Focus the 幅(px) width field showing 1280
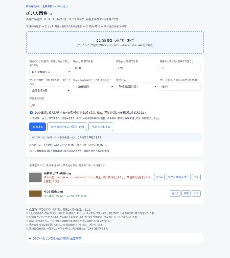 pyautogui.click(x=93, y=68)
